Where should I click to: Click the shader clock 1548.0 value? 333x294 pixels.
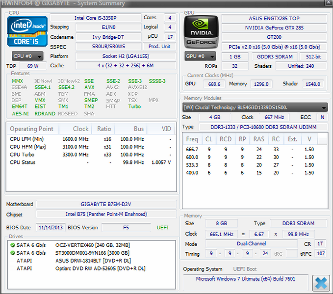point(313,84)
